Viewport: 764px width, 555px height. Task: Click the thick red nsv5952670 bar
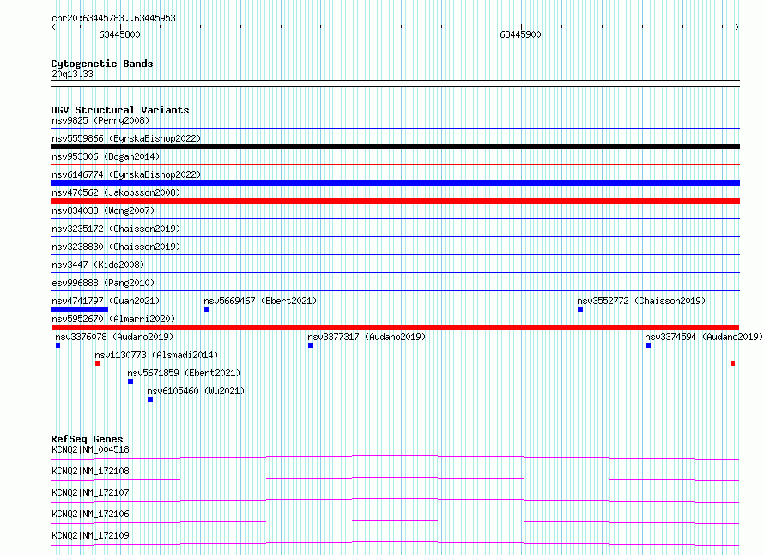click(395, 327)
